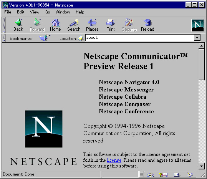207x179 pixels.
Task: Open the Bookmarks quick file icon
Action: coord(44,38)
